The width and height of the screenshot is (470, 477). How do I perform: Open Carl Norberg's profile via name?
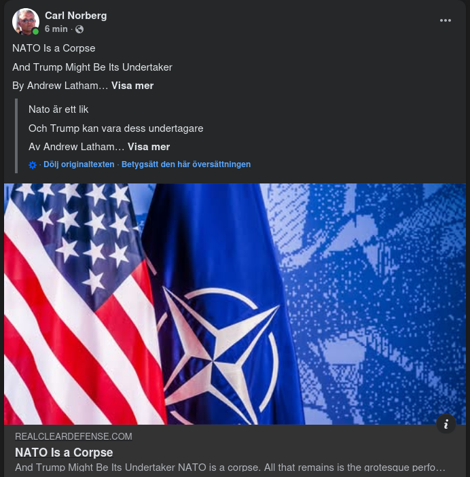[x=75, y=15]
